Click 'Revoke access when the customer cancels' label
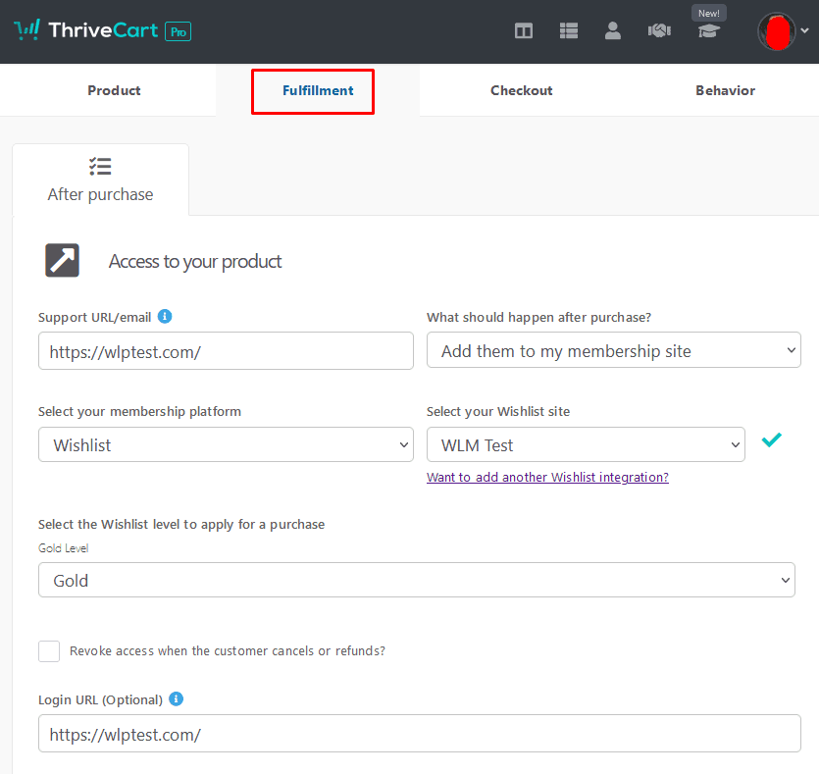This screenshot has width=819, height=774. pyautogui.click(x=228, y=650)
